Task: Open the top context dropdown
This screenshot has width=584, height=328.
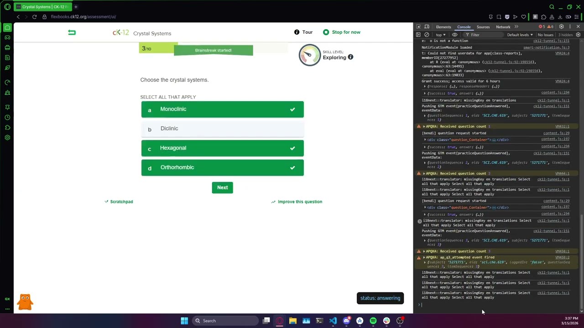Action: tap(440, 35)
